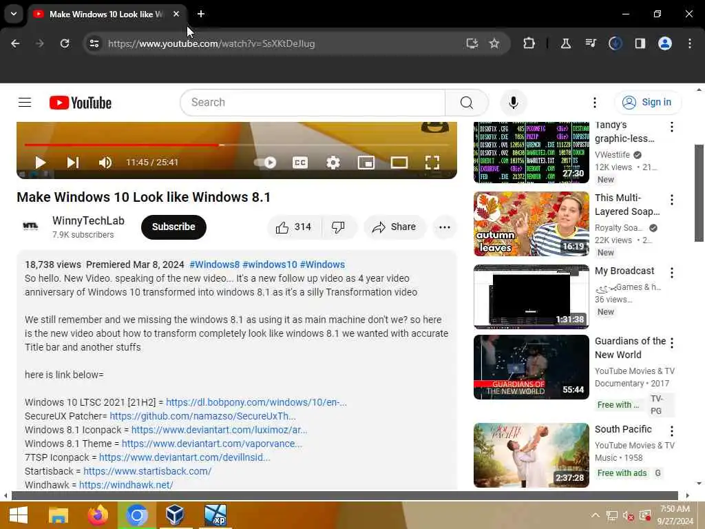This screenshot has width=705, height=529.
Task: Go back in browser history
Action: (x=15, y=43)
